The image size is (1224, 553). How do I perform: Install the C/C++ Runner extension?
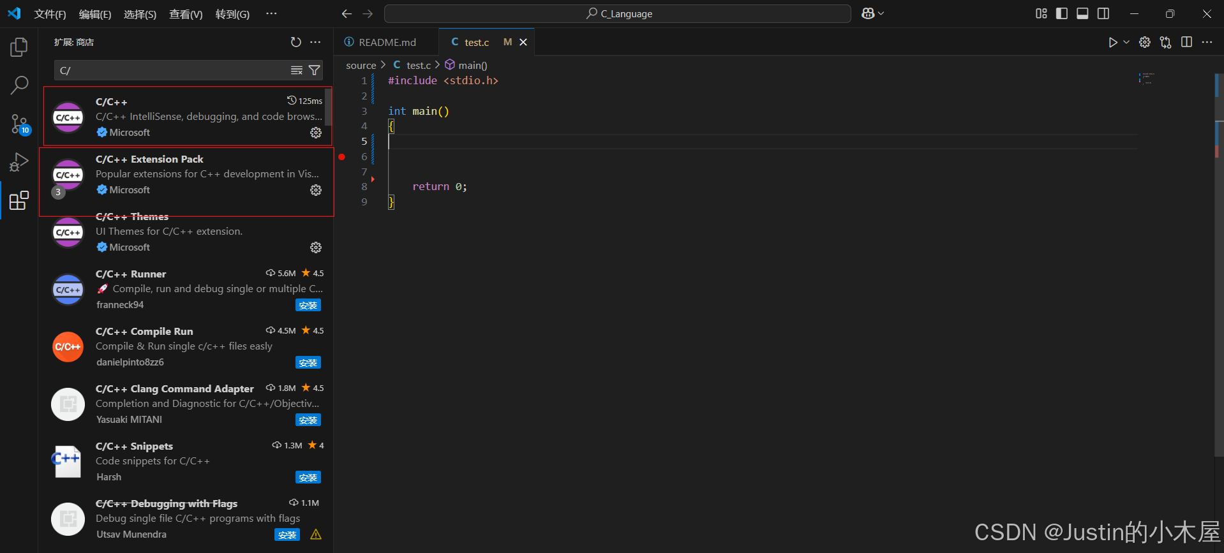(x=308, y=306)
